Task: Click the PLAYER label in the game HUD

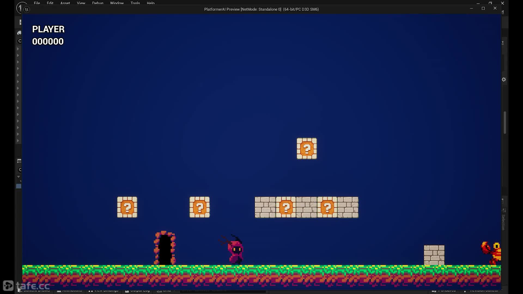Action: point(48,29)
